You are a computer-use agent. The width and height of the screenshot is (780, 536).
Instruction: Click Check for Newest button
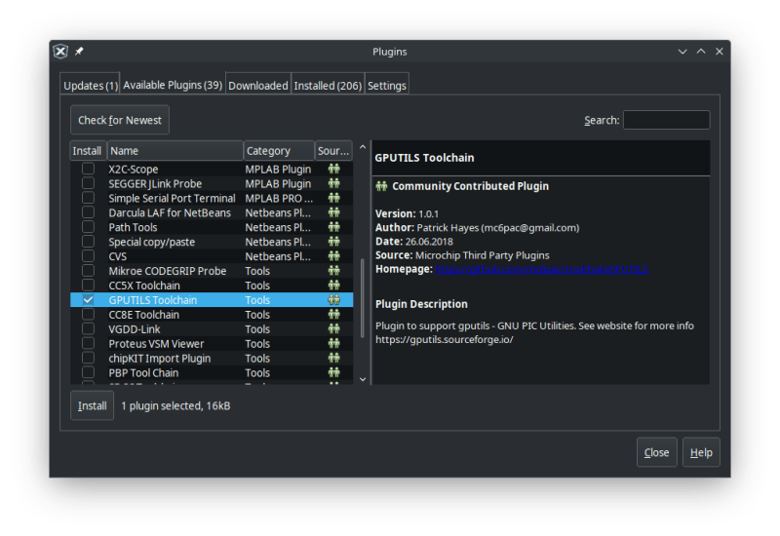pos(120,120)
